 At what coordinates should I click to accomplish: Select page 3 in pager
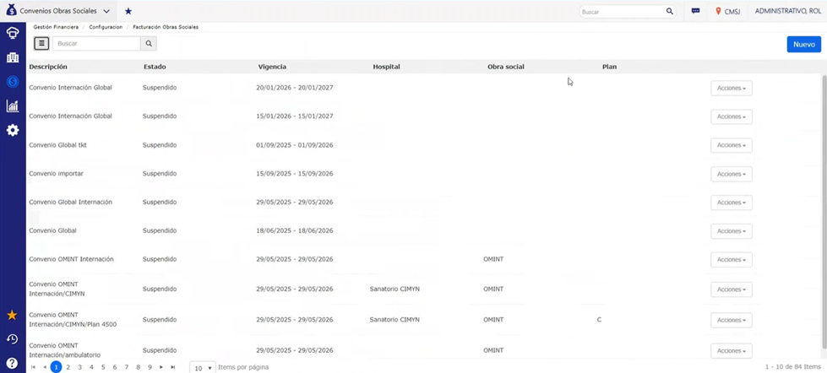tap(79, 367)
